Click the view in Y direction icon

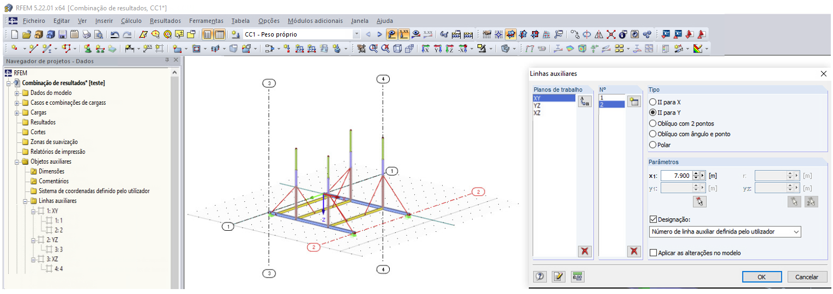(x=438, y=49)
